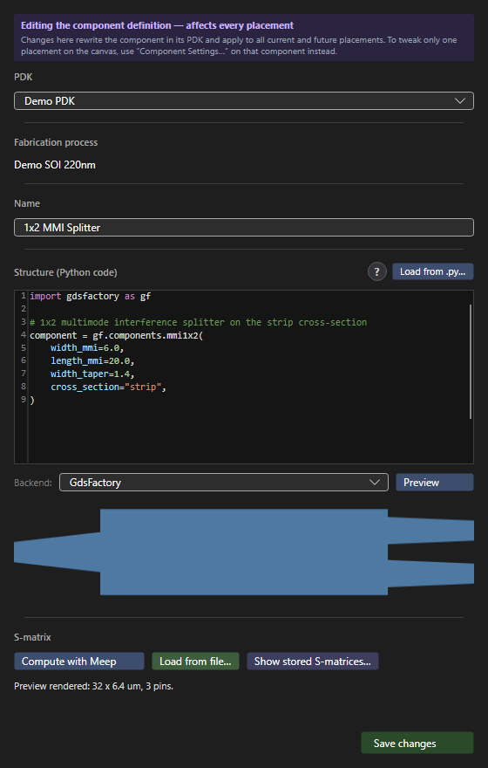Screen dimensions: 488x768
Task: Click the width_mmi=6.0 code line
Action: (87, 347)
